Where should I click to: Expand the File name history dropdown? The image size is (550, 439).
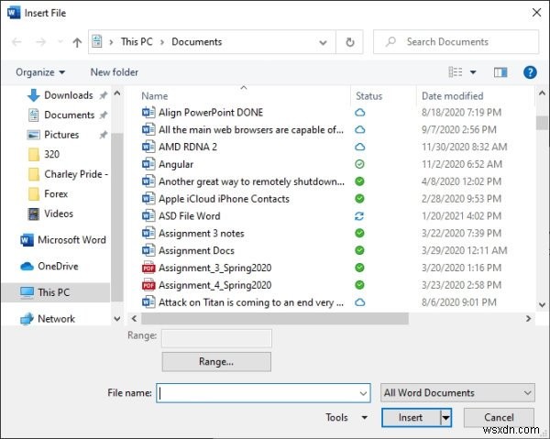click(x=363, y=393)
